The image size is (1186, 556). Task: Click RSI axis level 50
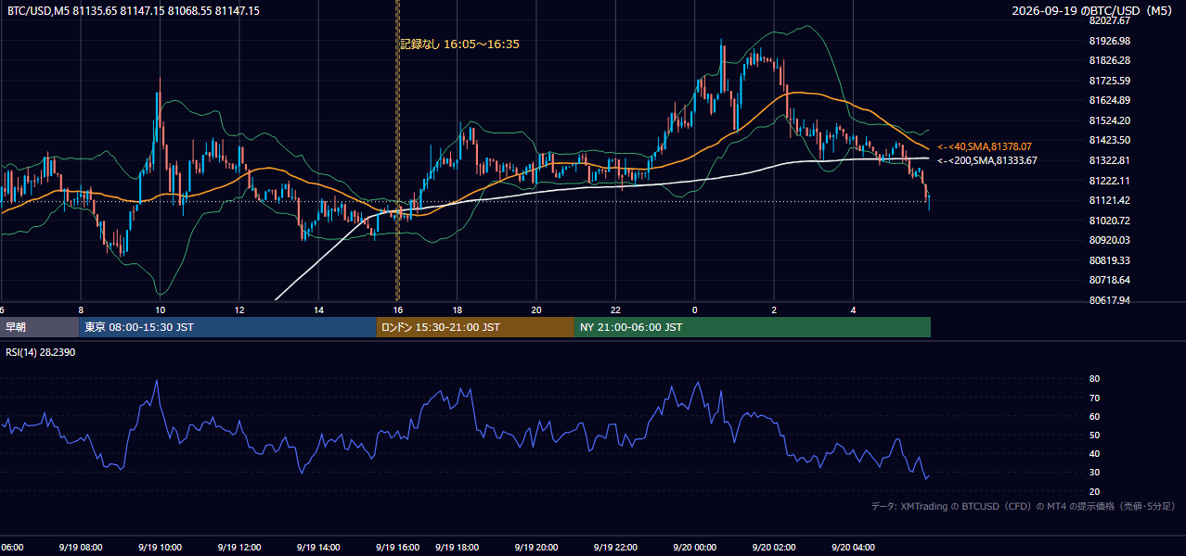(x=1094, y=435)
